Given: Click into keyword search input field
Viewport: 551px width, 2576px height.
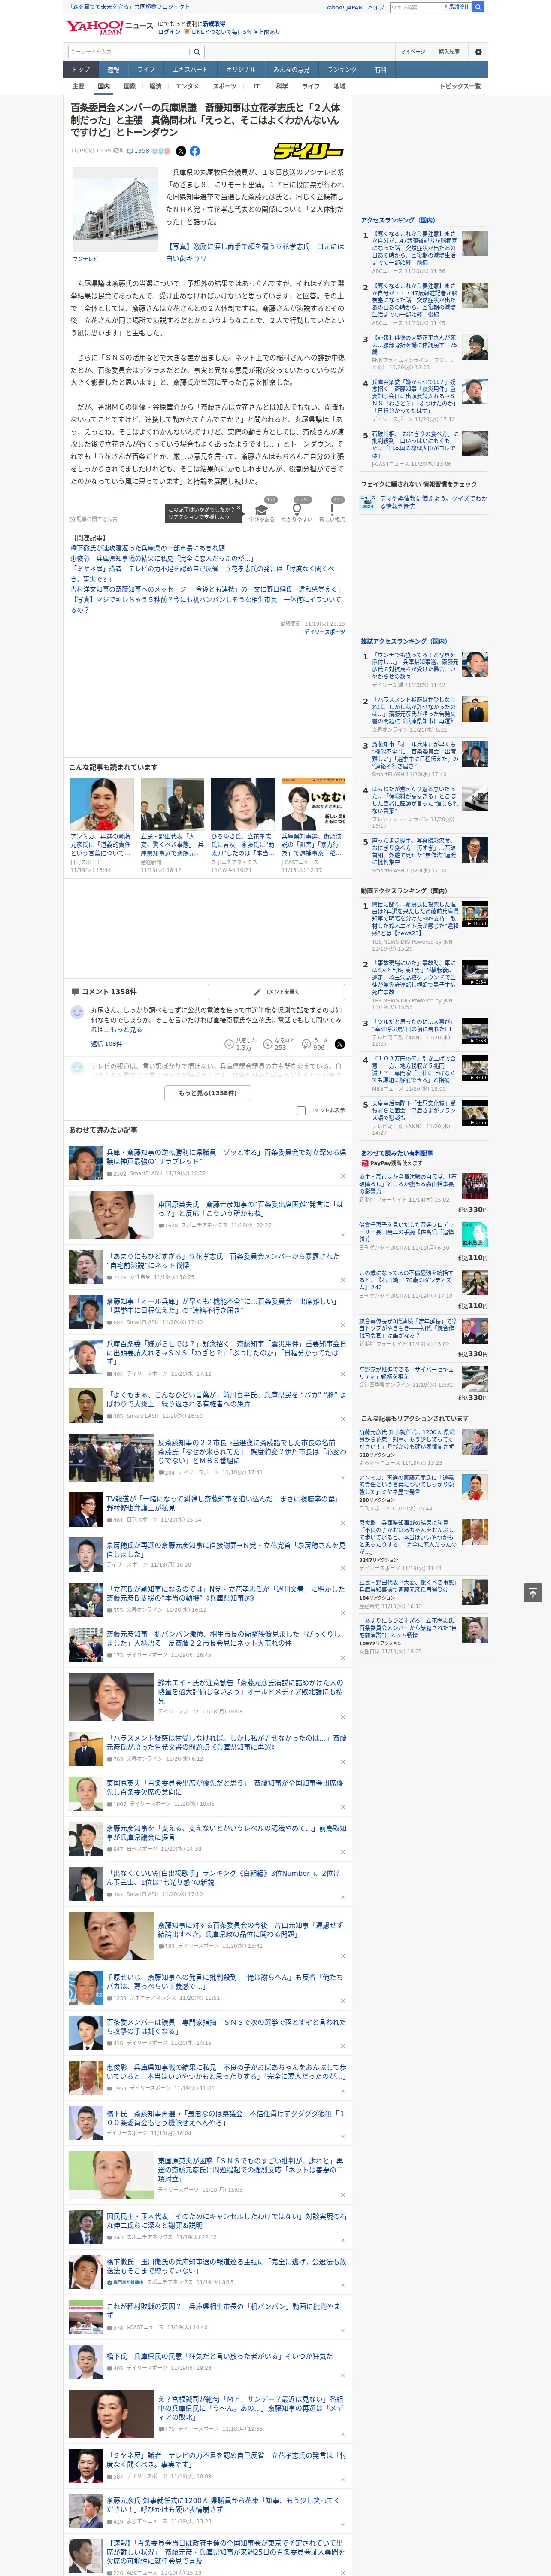Looking at the screenshot, I should tap(129, 52).
